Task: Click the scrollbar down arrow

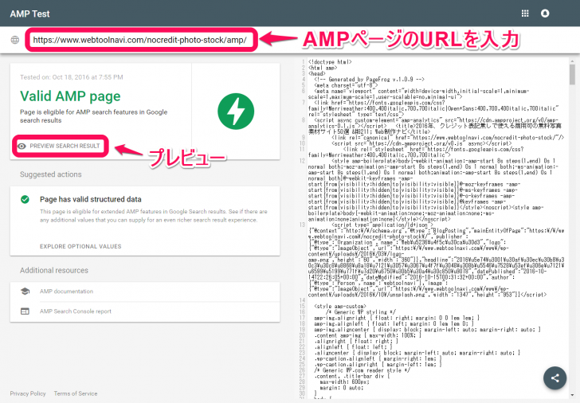Action: tap(572, 396)
